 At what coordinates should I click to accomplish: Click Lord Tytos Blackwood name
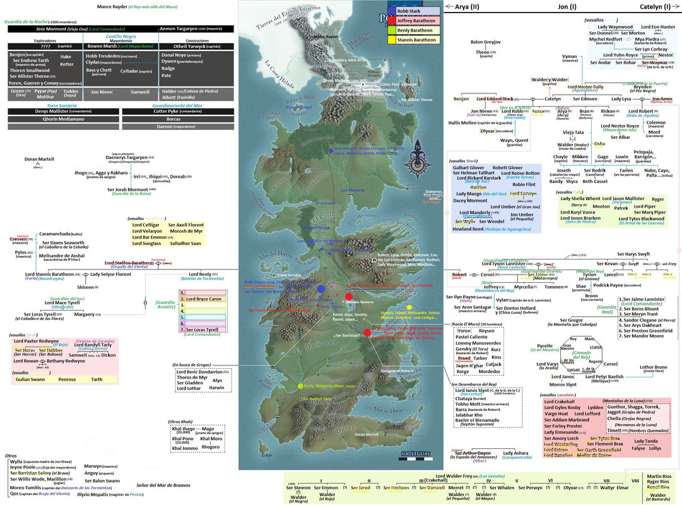point(641,218)
